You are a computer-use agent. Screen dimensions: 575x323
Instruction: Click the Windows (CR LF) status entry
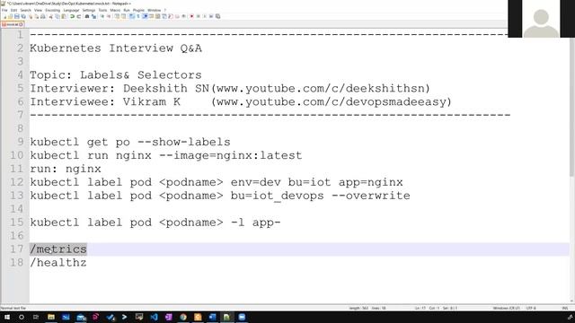[x=507, y=309]
